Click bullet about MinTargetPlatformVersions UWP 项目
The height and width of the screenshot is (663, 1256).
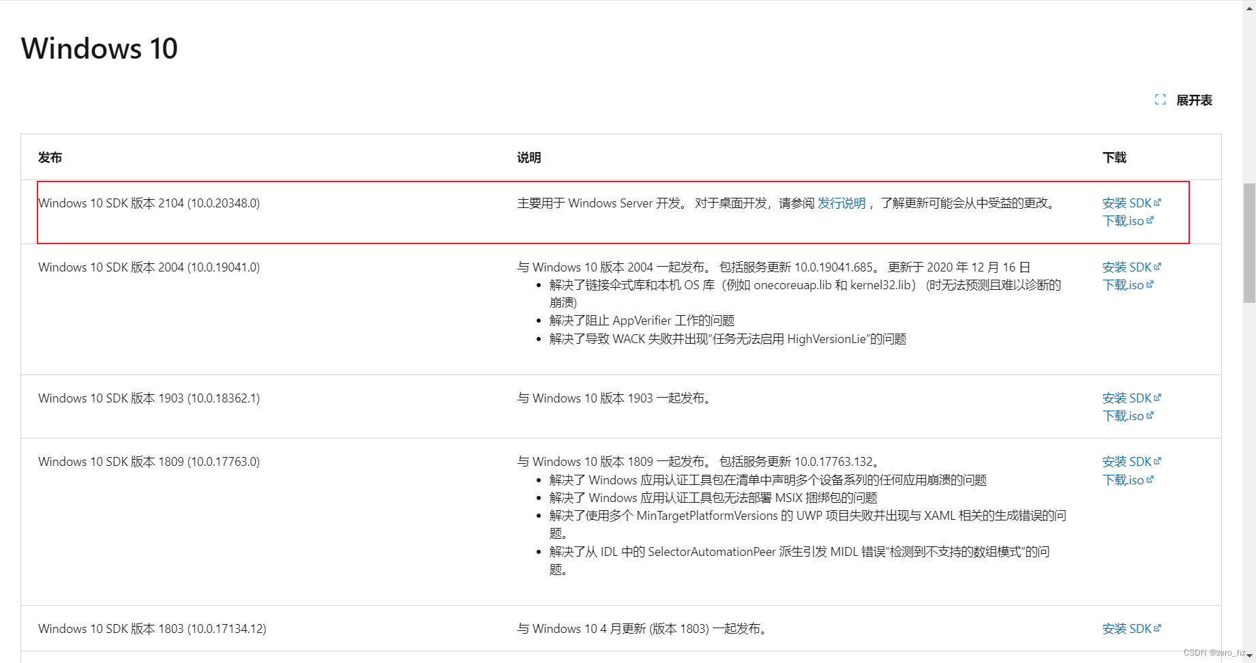(808, 525)
